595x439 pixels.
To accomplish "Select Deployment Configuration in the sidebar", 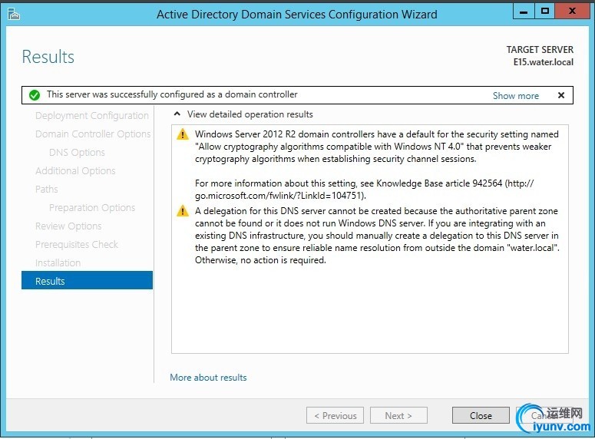I will click(91, 116).
